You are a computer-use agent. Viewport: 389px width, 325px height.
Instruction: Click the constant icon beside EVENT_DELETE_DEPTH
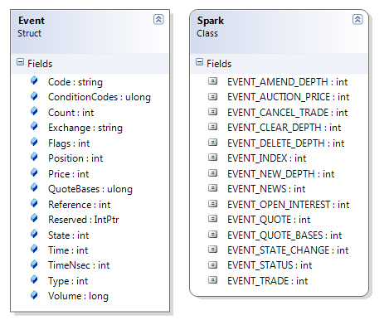(212, 143)
